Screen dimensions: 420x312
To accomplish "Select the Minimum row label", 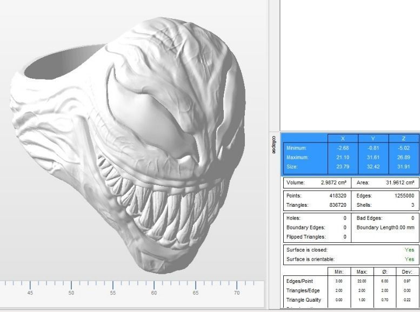I will click(x=296, y=148).
